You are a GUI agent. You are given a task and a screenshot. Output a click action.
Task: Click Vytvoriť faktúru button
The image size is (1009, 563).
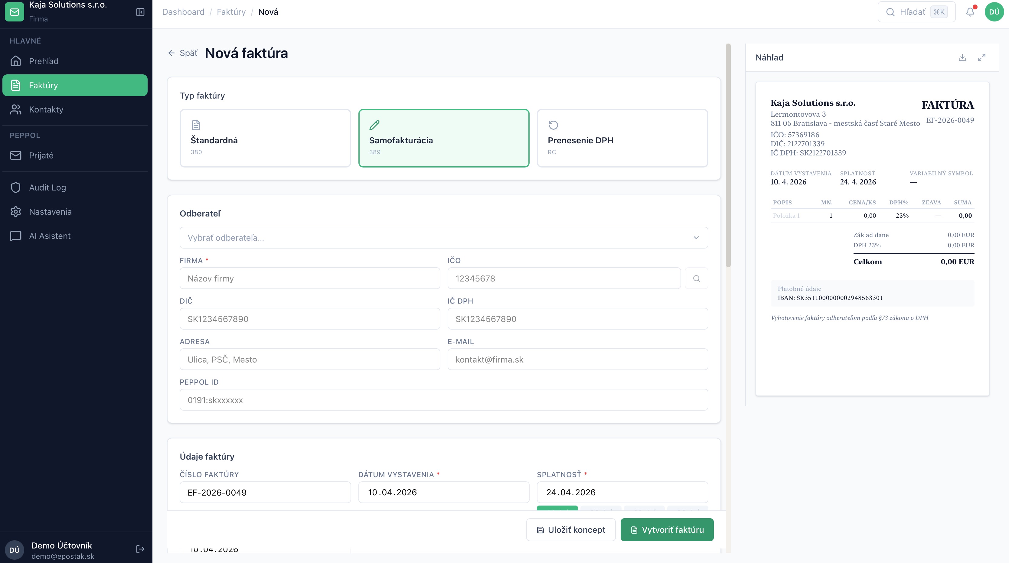tap(667, 530)
